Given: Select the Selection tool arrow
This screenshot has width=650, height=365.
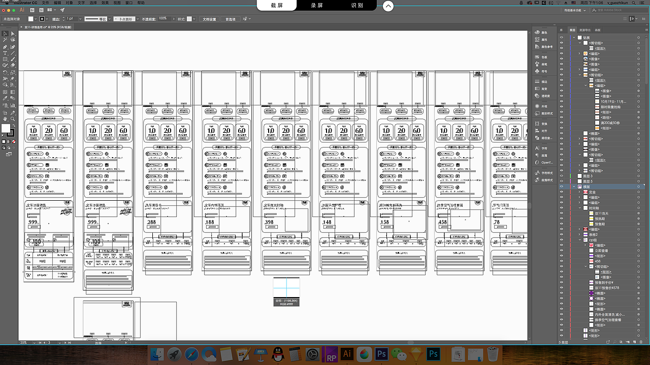Looking at the screenshot, I should tap(5, 33).
